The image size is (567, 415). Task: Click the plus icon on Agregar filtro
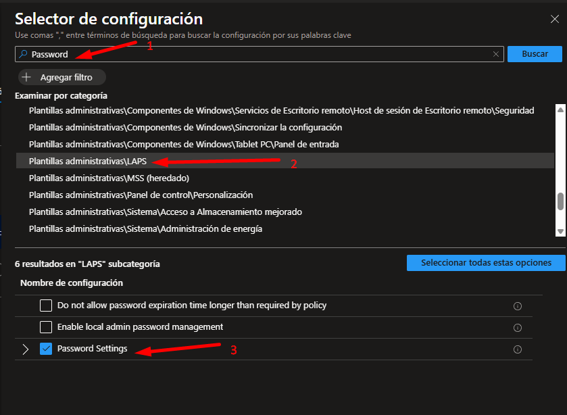pos(27,78)
